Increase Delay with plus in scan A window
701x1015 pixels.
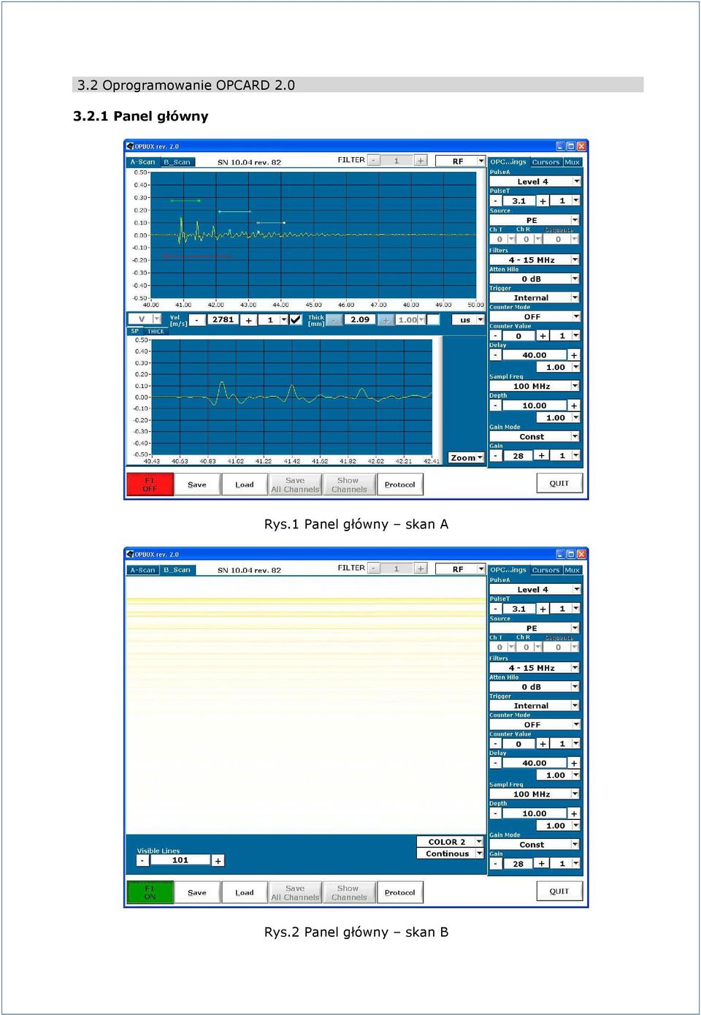[574, 355]
